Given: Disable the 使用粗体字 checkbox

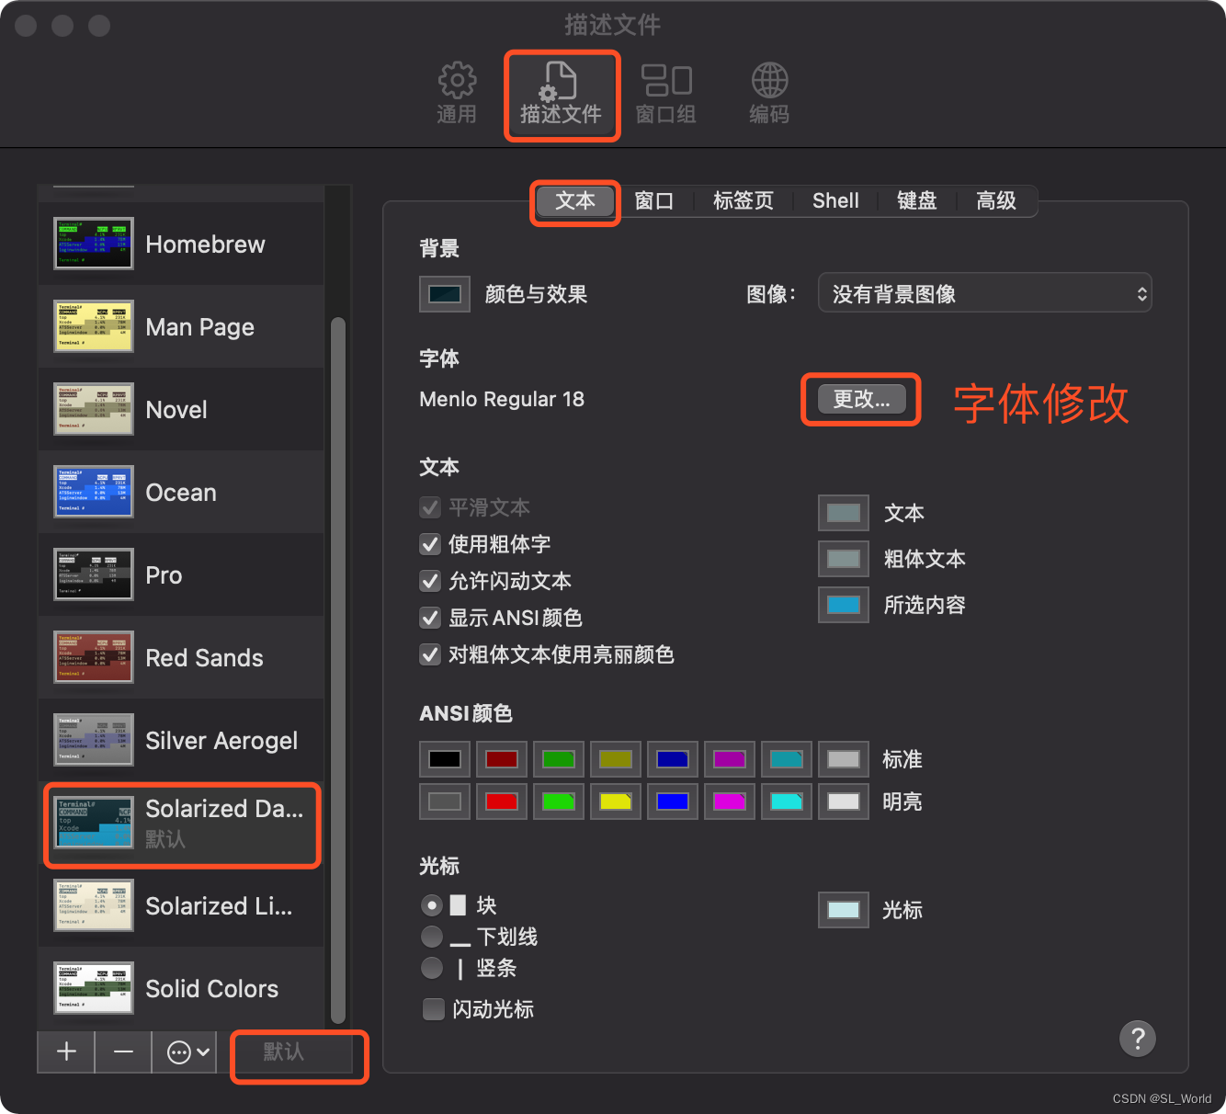Looking at the screenshot, I should pyautogui.click(x=429, y=544).
